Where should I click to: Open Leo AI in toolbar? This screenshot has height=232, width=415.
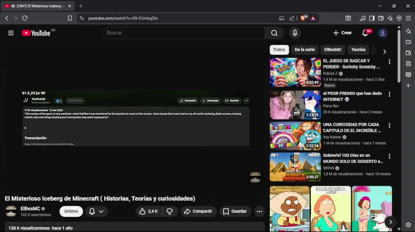coord(390,18)
